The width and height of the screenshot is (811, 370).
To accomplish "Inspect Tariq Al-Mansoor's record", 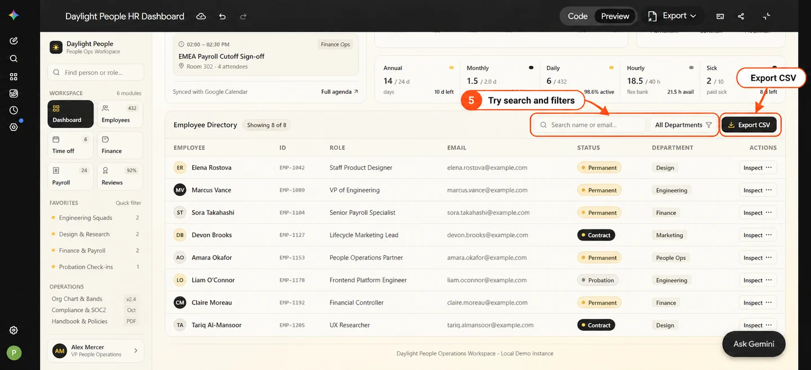I will click(x=757, y=325).
